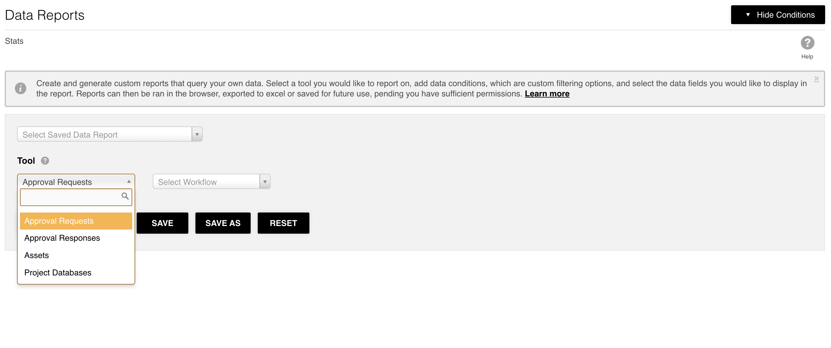Click the Help question mark icon
This screenshot has width=831, height=348.
point(807,43)
